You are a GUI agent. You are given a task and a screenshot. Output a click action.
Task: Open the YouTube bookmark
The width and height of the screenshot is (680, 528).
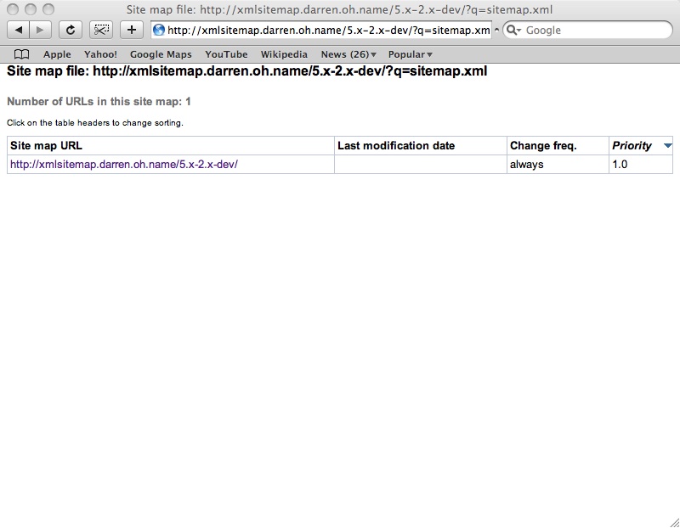[226, 54]
